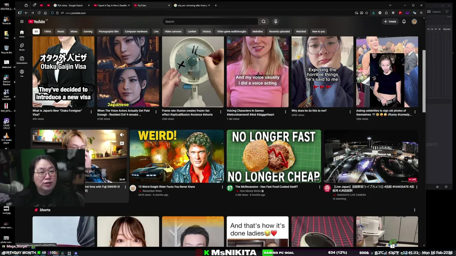Toggle captions on the Fuji GW690 preview
Image resolution: width=456 pixels, height=256 pixels.
[122, 143]
